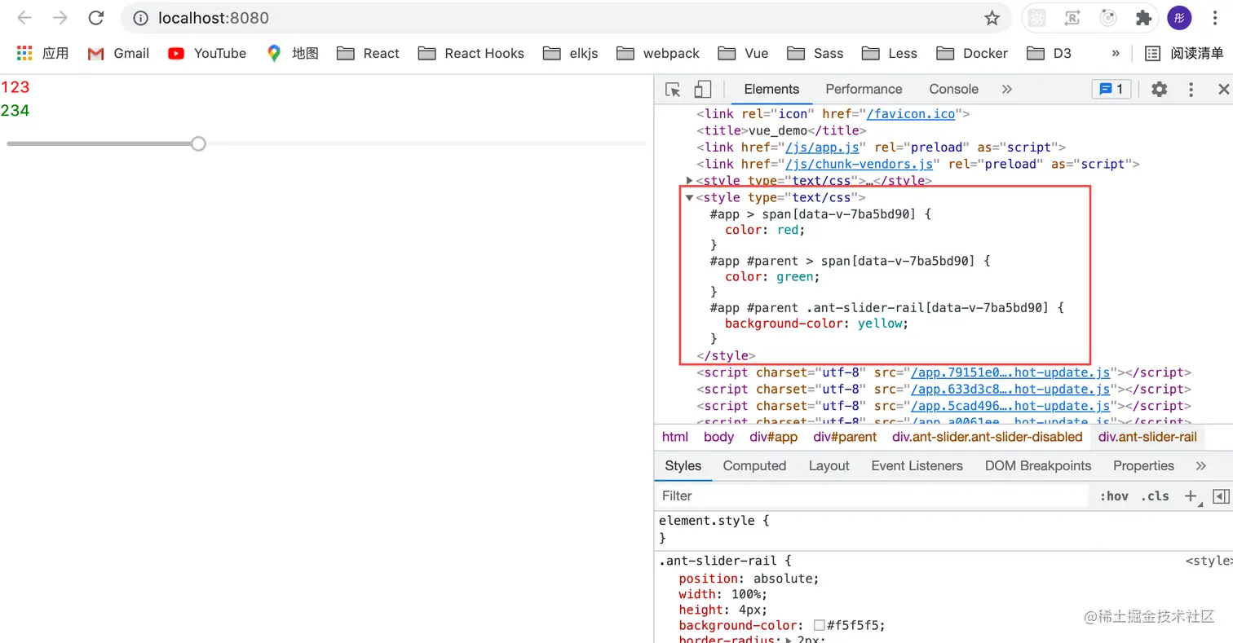Open the app.79151e0 hot-update.js link
The width and height of the screenshot is (1233, 643).
point(1010,372)
